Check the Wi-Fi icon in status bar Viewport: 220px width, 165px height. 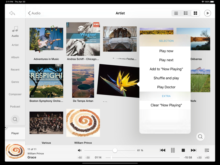click(x=203, y=2)
